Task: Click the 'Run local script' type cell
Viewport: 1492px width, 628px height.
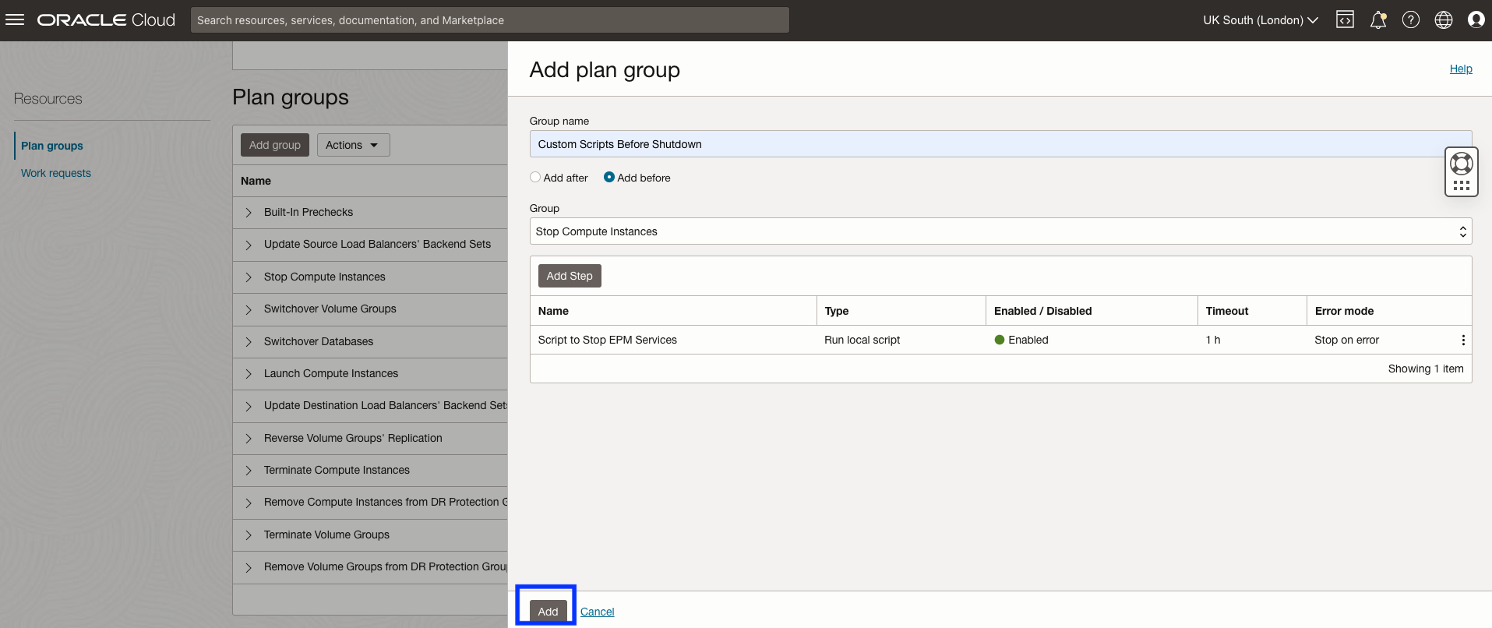Action: 862,340
